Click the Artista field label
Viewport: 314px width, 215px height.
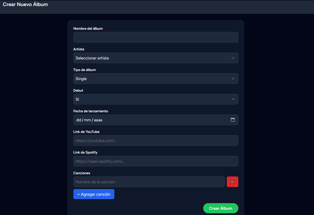(79, 49)
